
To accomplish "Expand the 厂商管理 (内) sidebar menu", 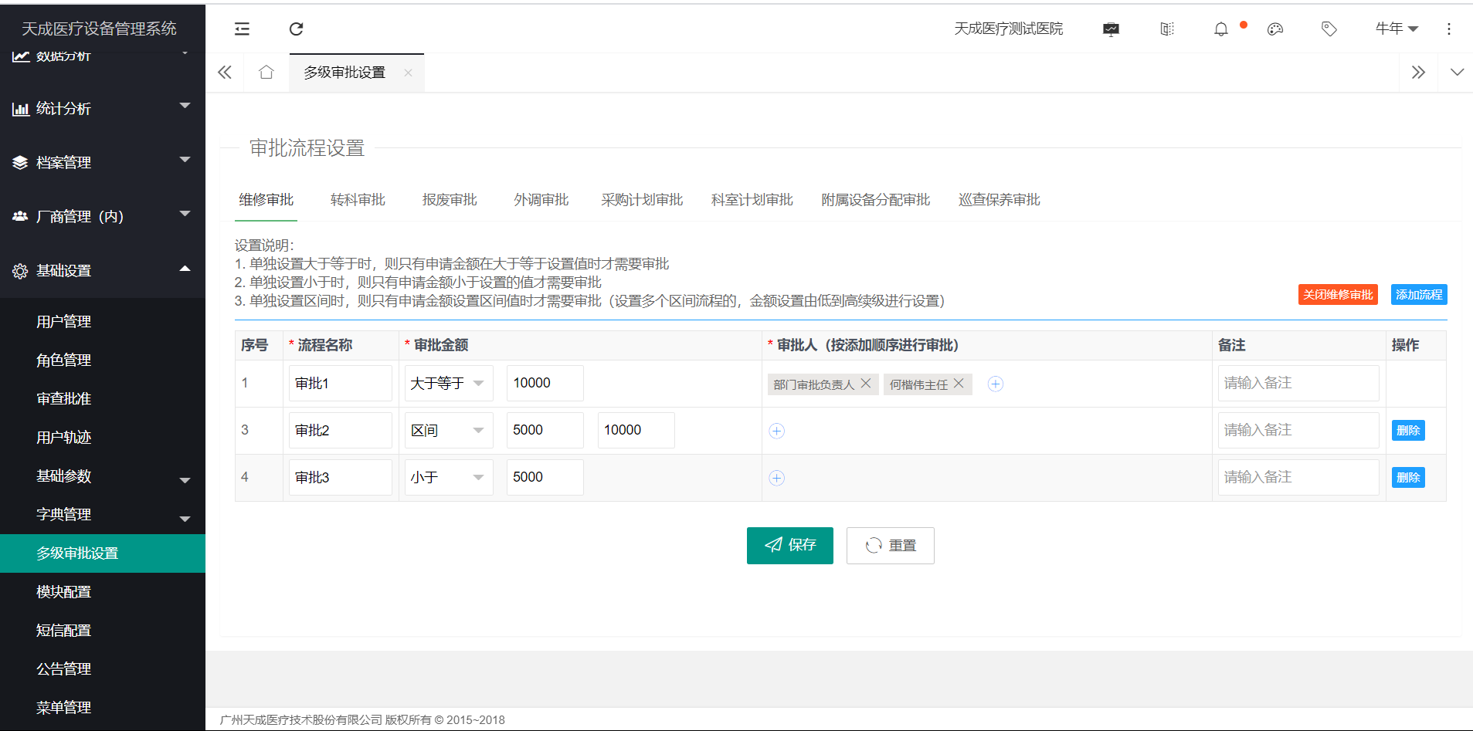I will pyautogui.click(x=103, y=216).
